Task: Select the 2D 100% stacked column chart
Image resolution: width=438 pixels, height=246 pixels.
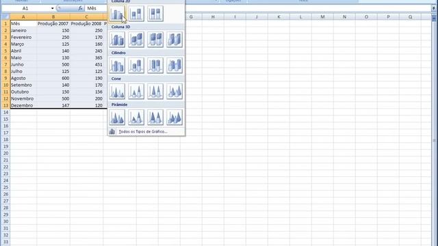Action: click(x=155, y=14)
